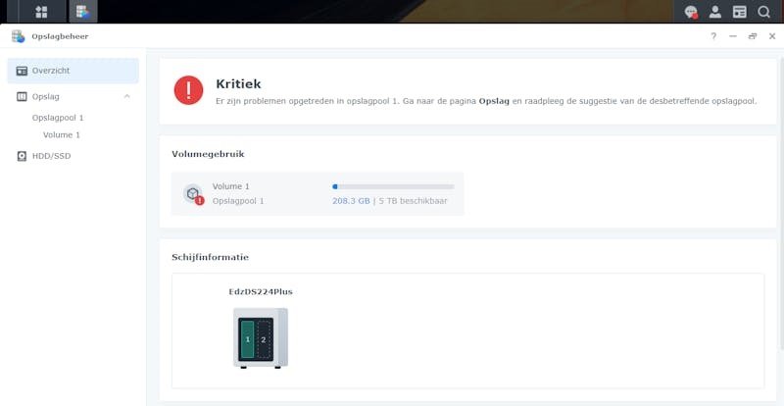Select drive bay 1 on NAS image
This screenshot has height=406, width=784.
click(248, 339)
